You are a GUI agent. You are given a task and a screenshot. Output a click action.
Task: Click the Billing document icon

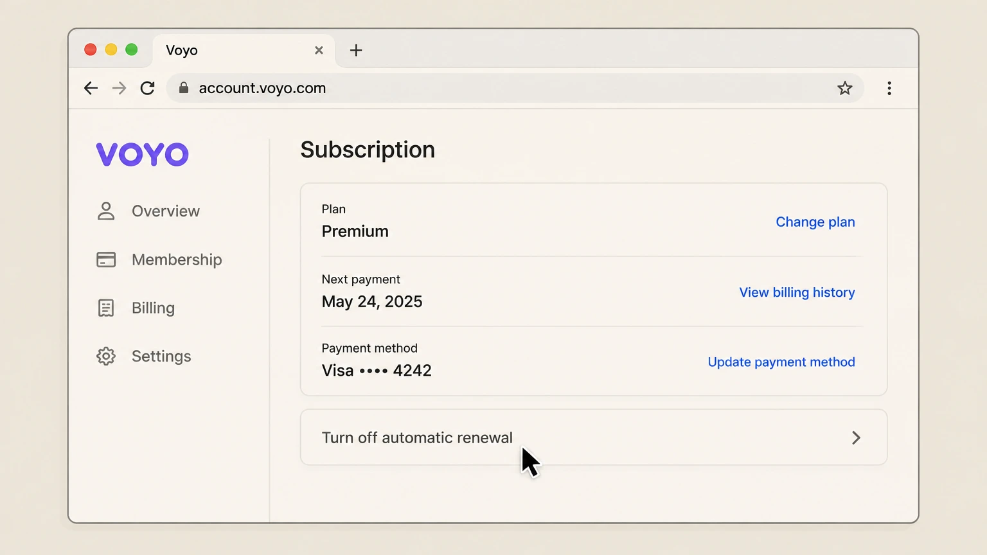click(106, 308)
